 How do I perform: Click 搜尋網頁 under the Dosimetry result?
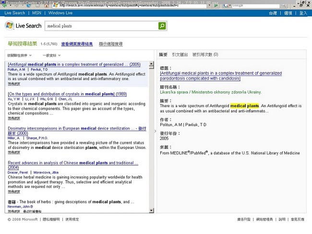point(14,152)
